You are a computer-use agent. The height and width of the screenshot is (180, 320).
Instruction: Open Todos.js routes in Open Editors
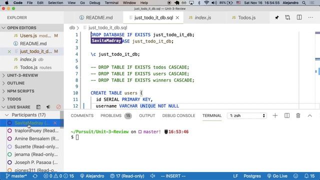pos(32,67)
